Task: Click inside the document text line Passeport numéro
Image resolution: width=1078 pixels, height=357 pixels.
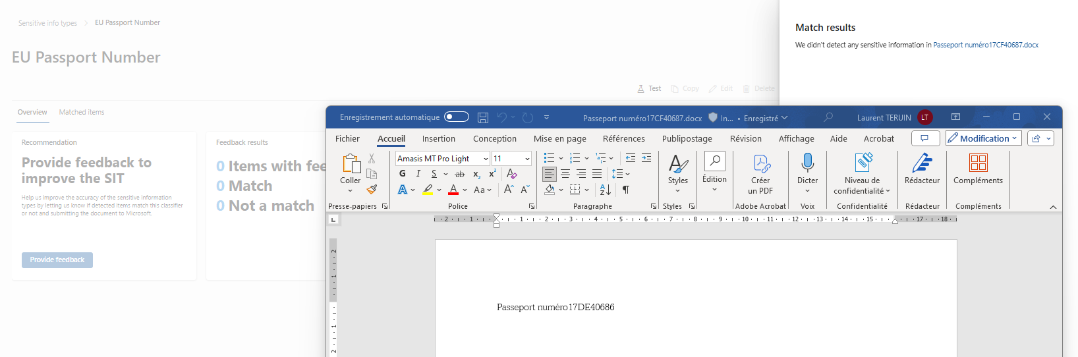Action: [555, 308]
